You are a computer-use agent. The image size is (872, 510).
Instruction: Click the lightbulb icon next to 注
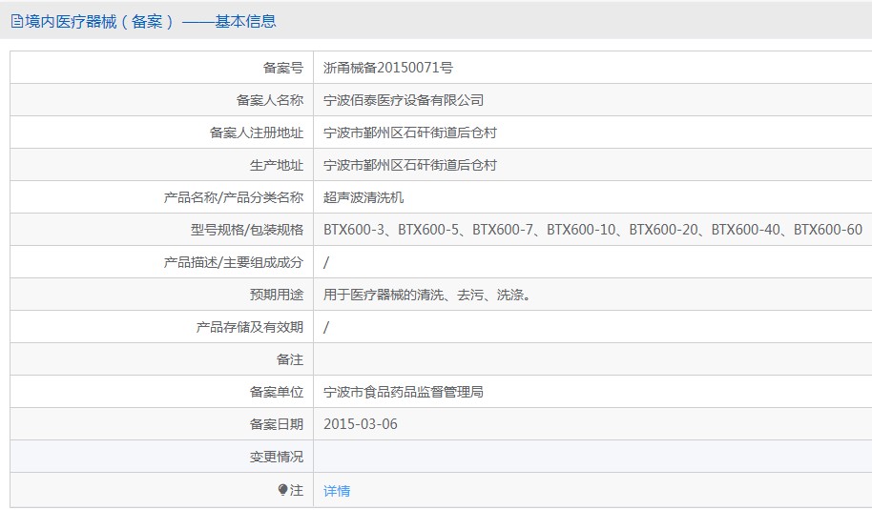(282, 490)
